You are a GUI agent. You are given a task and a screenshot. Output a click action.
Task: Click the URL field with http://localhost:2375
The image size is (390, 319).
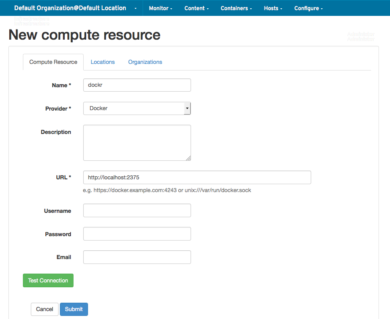tap(197, 177)
